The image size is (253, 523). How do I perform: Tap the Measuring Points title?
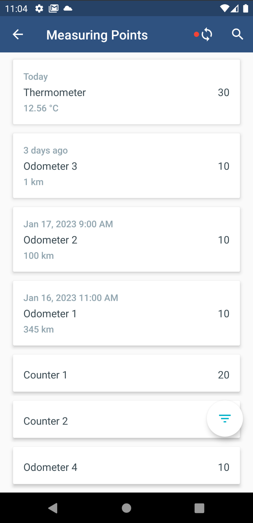click(97, 35)
